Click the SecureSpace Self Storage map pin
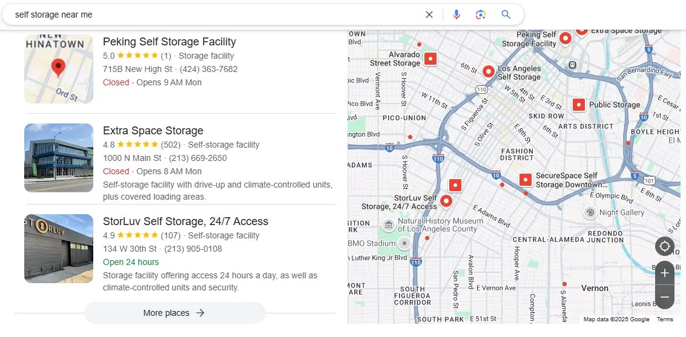Screen dimensions: 686x337 pyautogui.click(x=526, y=180)
